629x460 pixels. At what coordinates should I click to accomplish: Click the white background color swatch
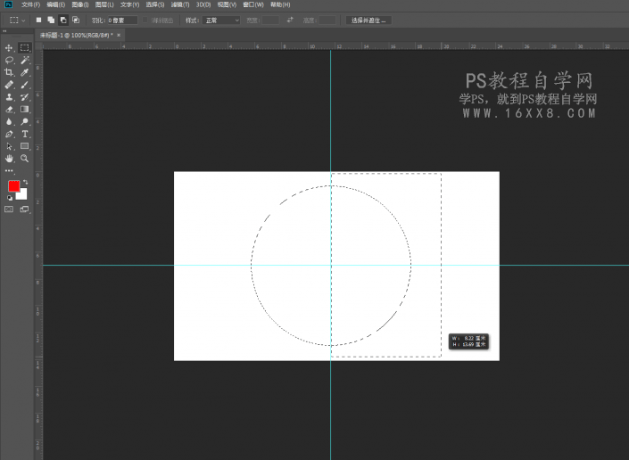tap(23, 195)
